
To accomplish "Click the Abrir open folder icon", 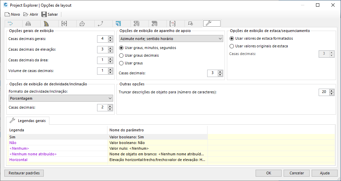I will [26, 14].
